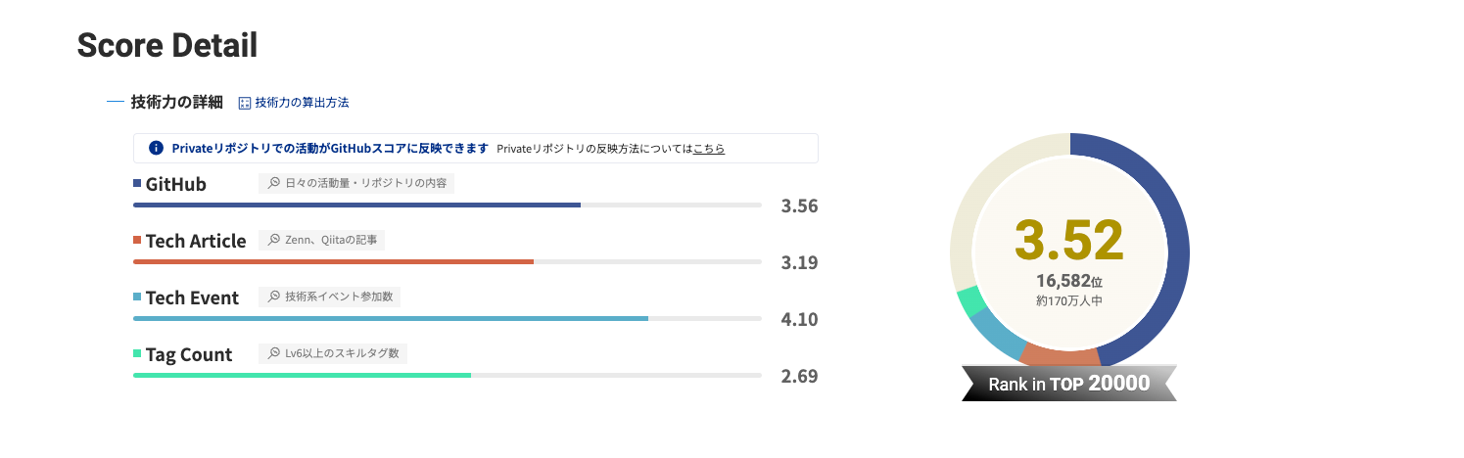Click magnifier icon in Tech Article tag
The image size is (1464, 458).
274,240
